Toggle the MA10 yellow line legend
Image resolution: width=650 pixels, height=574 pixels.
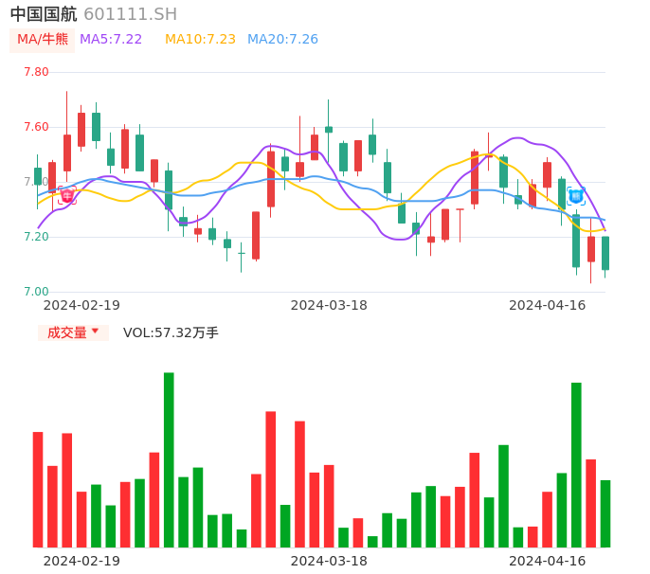coord(200,40)
